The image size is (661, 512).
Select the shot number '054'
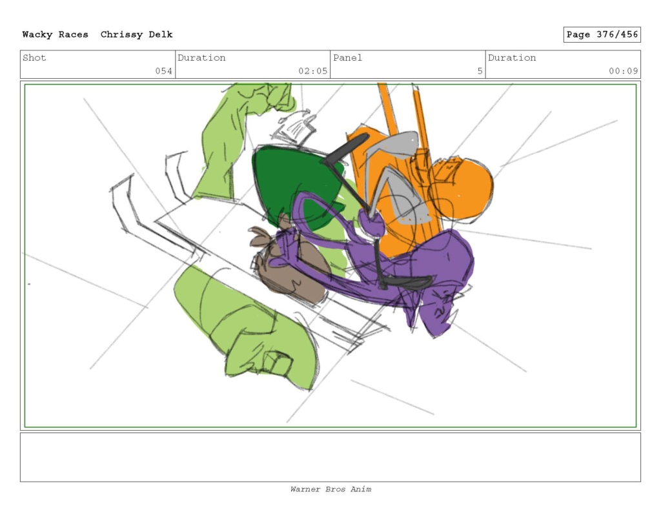(163, 71)
